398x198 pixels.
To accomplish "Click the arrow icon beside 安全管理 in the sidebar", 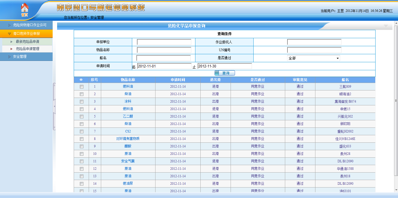I will click(x=9, y=57).
